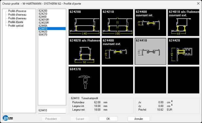202x123 pixels.
Task: Close the Choisir profilé dialog
Action: tap(198, 4)
